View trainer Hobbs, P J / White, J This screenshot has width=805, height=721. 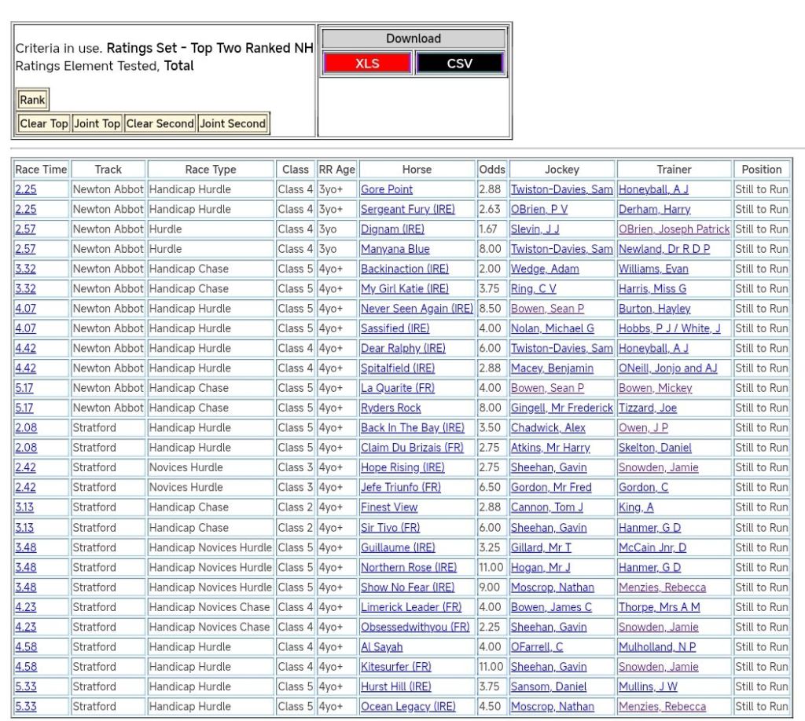click(x=669, y=328)
